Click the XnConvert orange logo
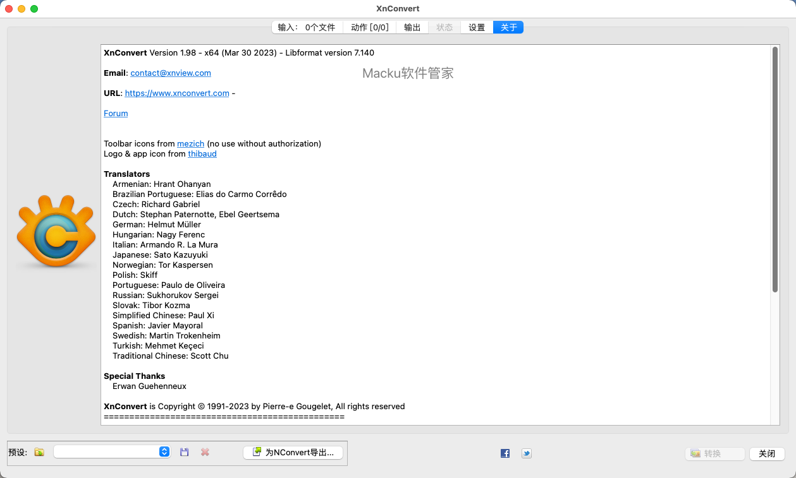 (x=56, y=232)
